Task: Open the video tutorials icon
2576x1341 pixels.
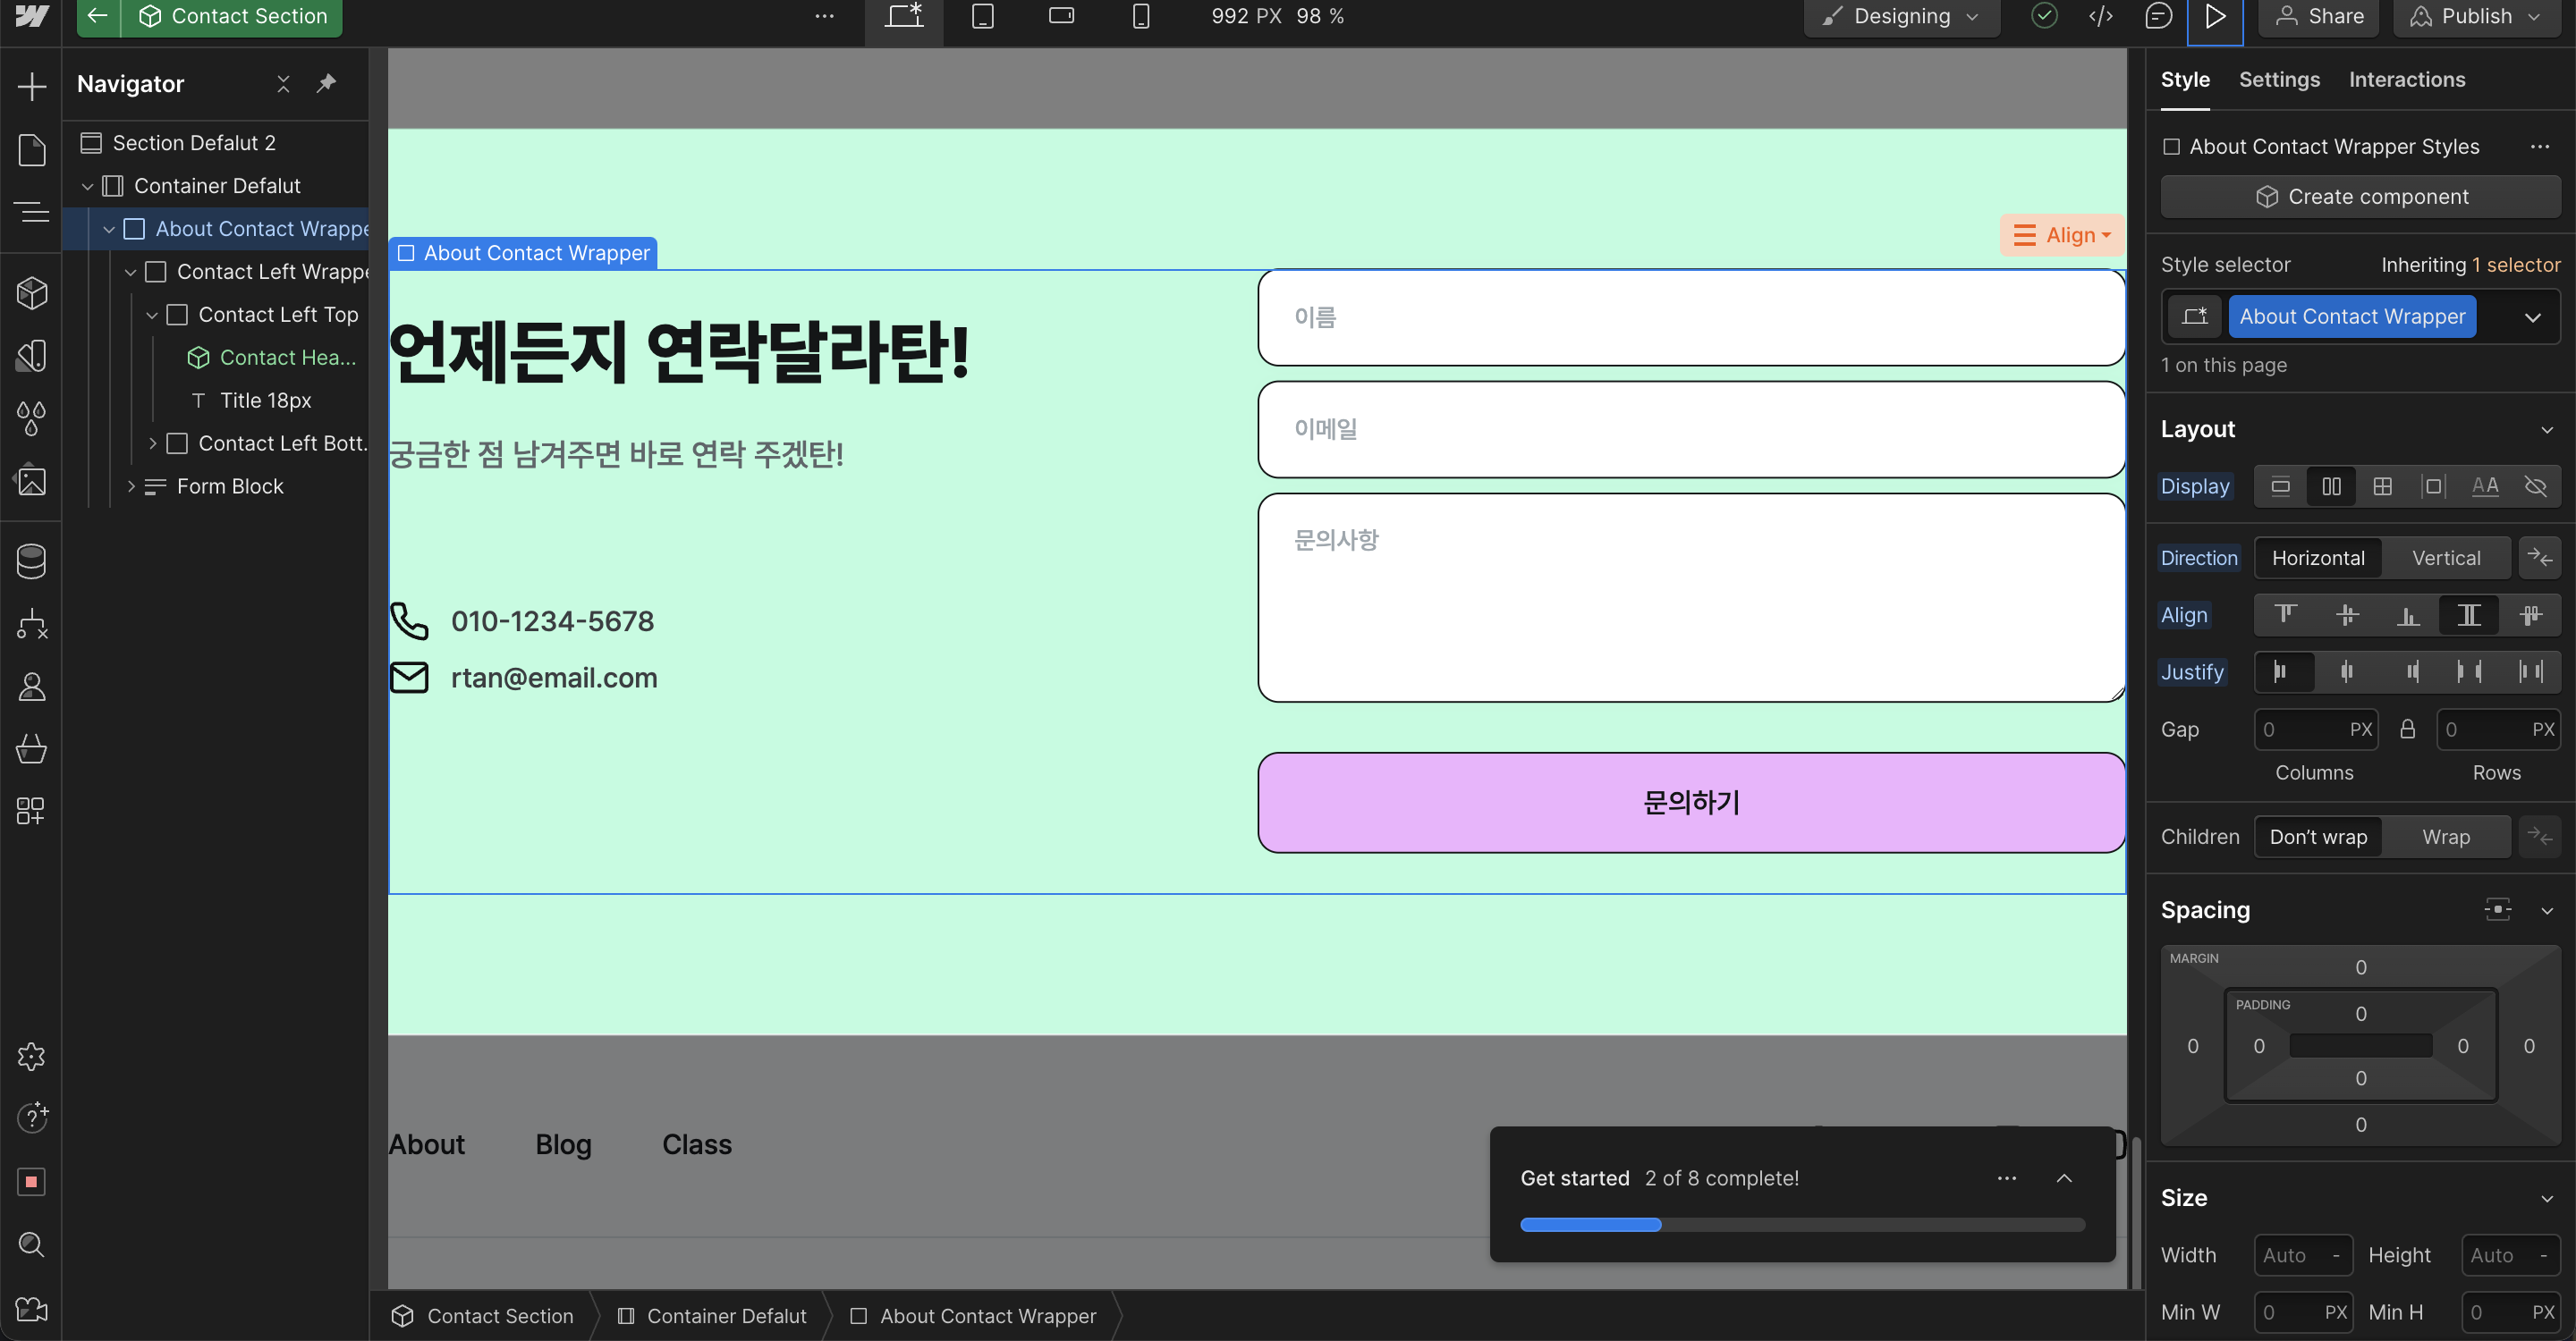Action: (x=31, y=1308)
